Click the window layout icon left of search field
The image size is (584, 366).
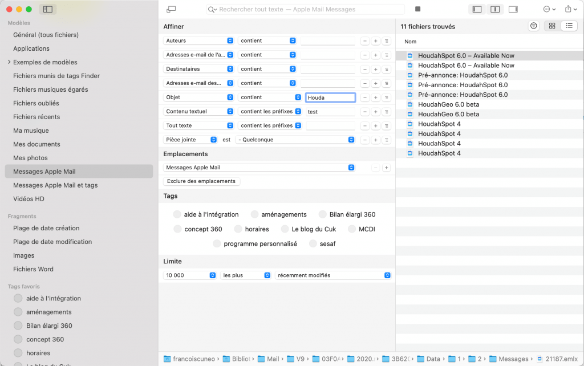(171, 9)
